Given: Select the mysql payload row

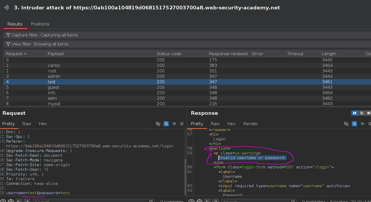Looking at the screenshot, I should [187, 104].
